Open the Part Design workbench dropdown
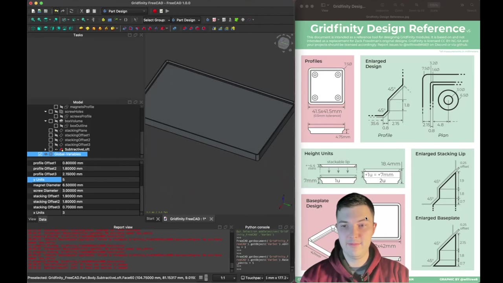503x283 pixels. tap(124, 11)
